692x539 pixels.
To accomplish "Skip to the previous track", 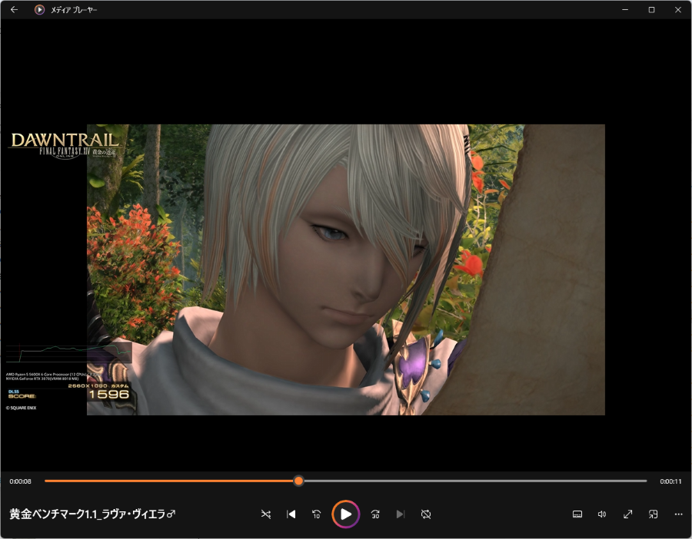I will coord(291,514).
